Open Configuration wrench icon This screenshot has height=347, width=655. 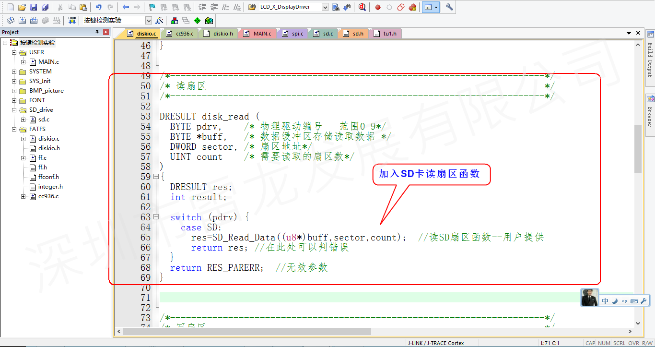[x=449, y=7]
